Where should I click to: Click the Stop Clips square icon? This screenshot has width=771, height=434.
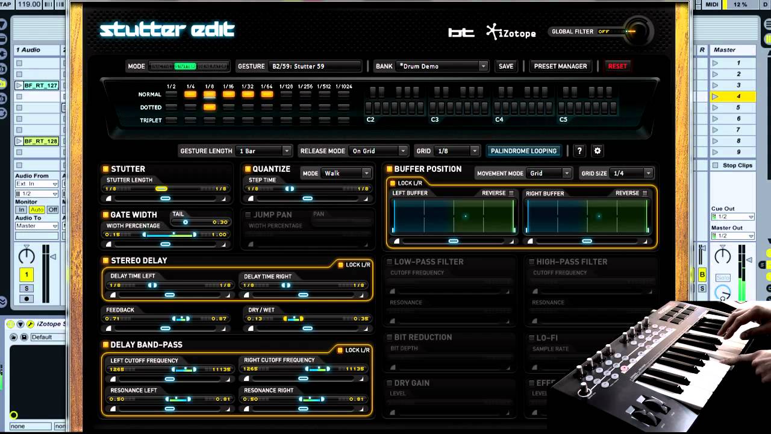click(716, 165)
